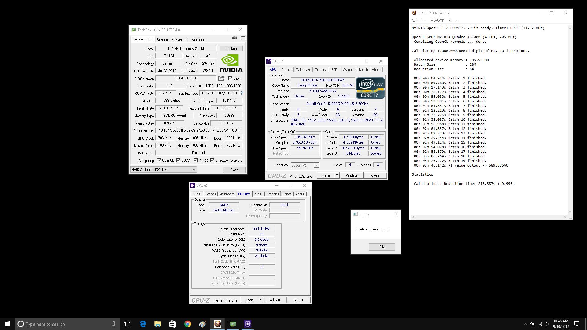Switch to GPU-Z taskbar icon
The width and height of the screenshot is (587, 330).
233,324
